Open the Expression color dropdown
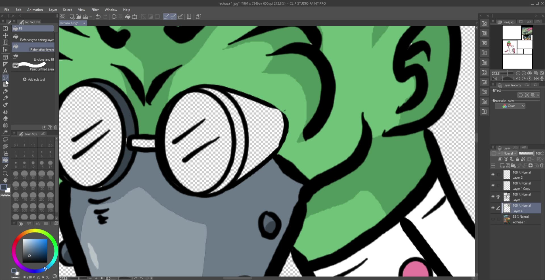Image resolution: width=545 pixels, height=280 pixels. pos(510,106)
